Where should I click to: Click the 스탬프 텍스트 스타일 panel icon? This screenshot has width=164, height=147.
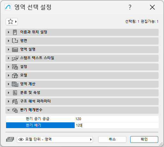click(15, 58)
